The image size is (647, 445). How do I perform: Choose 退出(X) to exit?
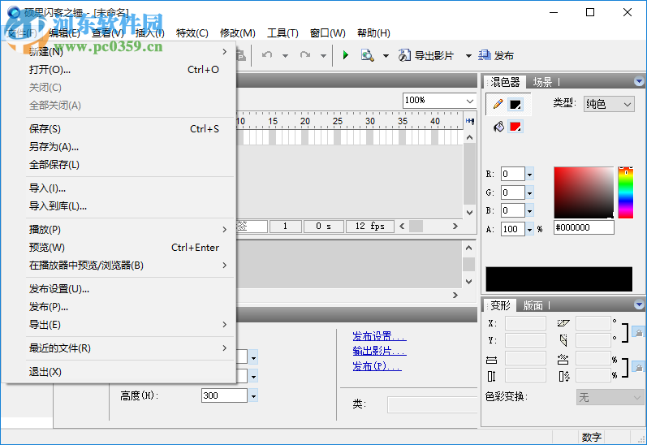(x=131, y=372)
